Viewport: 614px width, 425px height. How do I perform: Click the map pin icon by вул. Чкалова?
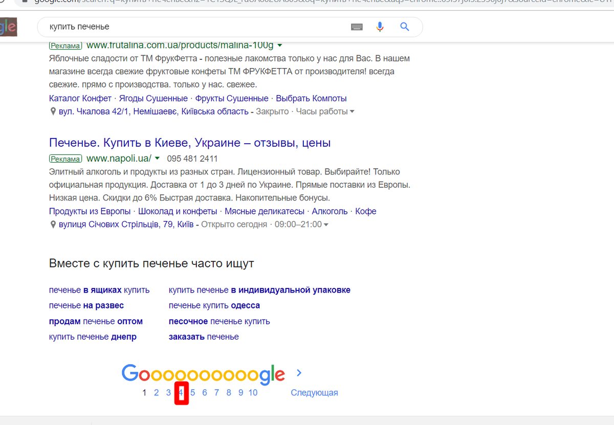click(53, 111)
